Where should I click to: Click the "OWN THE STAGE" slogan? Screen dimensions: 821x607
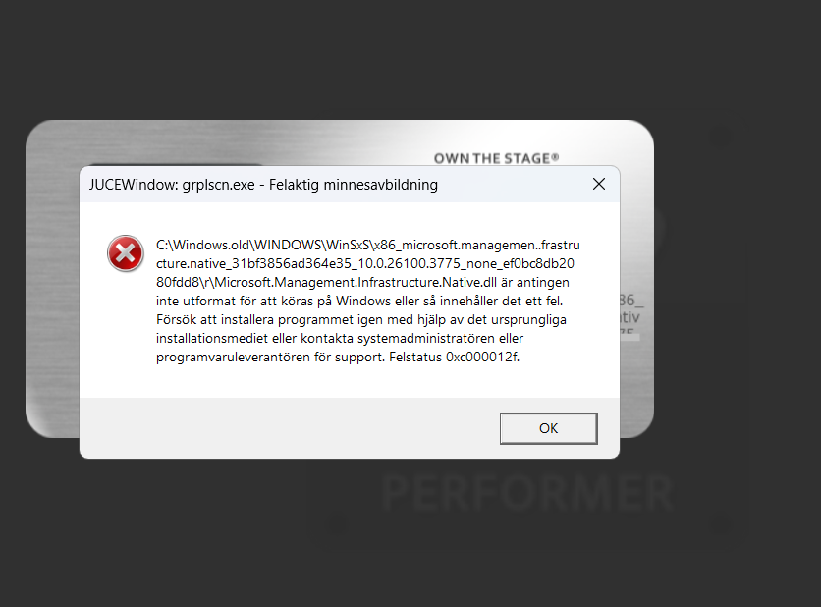[x=492, y=159]
